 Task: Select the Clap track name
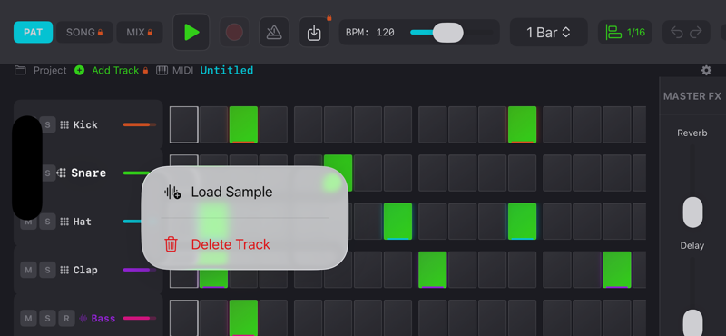click(85, 270)
